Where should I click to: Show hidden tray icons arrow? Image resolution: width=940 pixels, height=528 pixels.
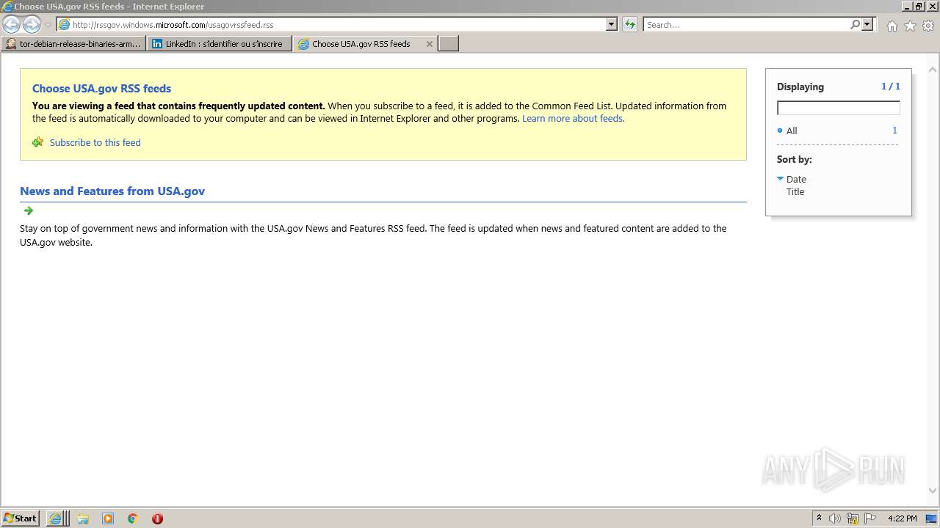point(819,518)
